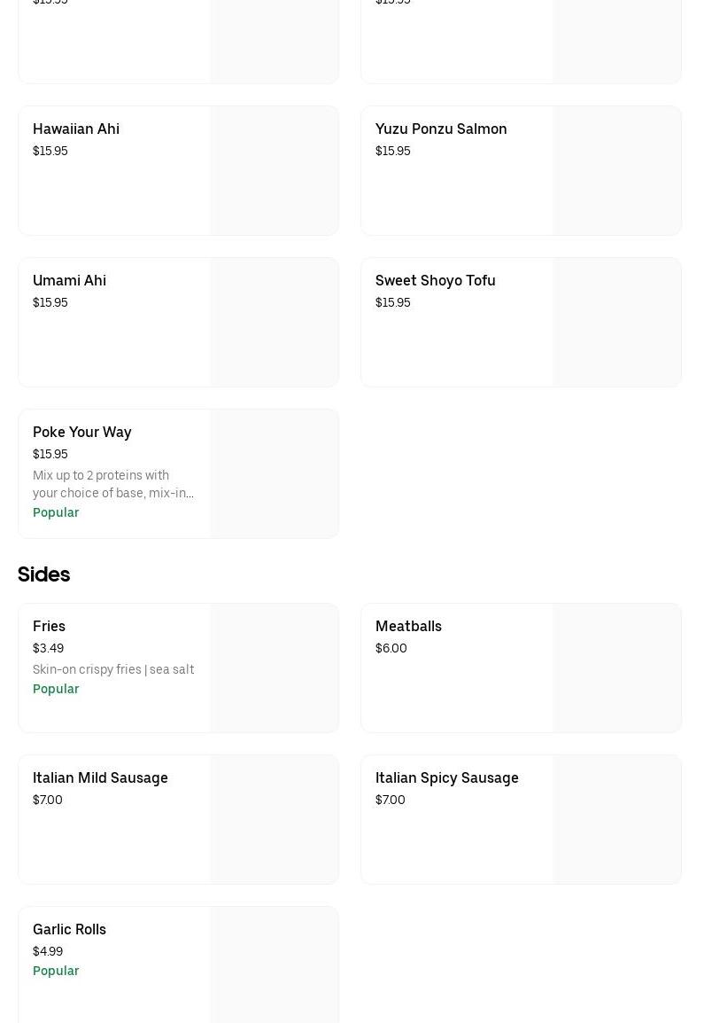Select the Fries side item title

49,626
